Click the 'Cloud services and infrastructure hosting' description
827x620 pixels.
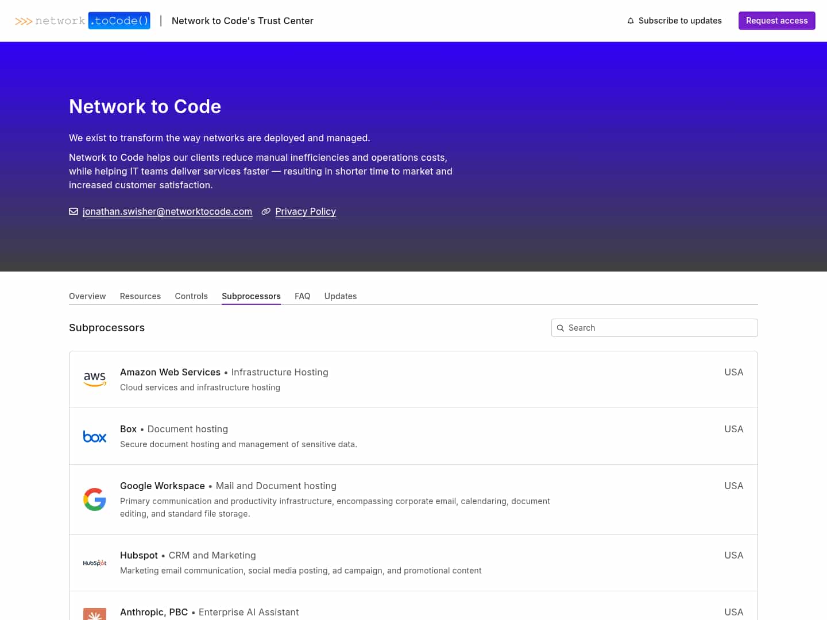tap(200, 387)
